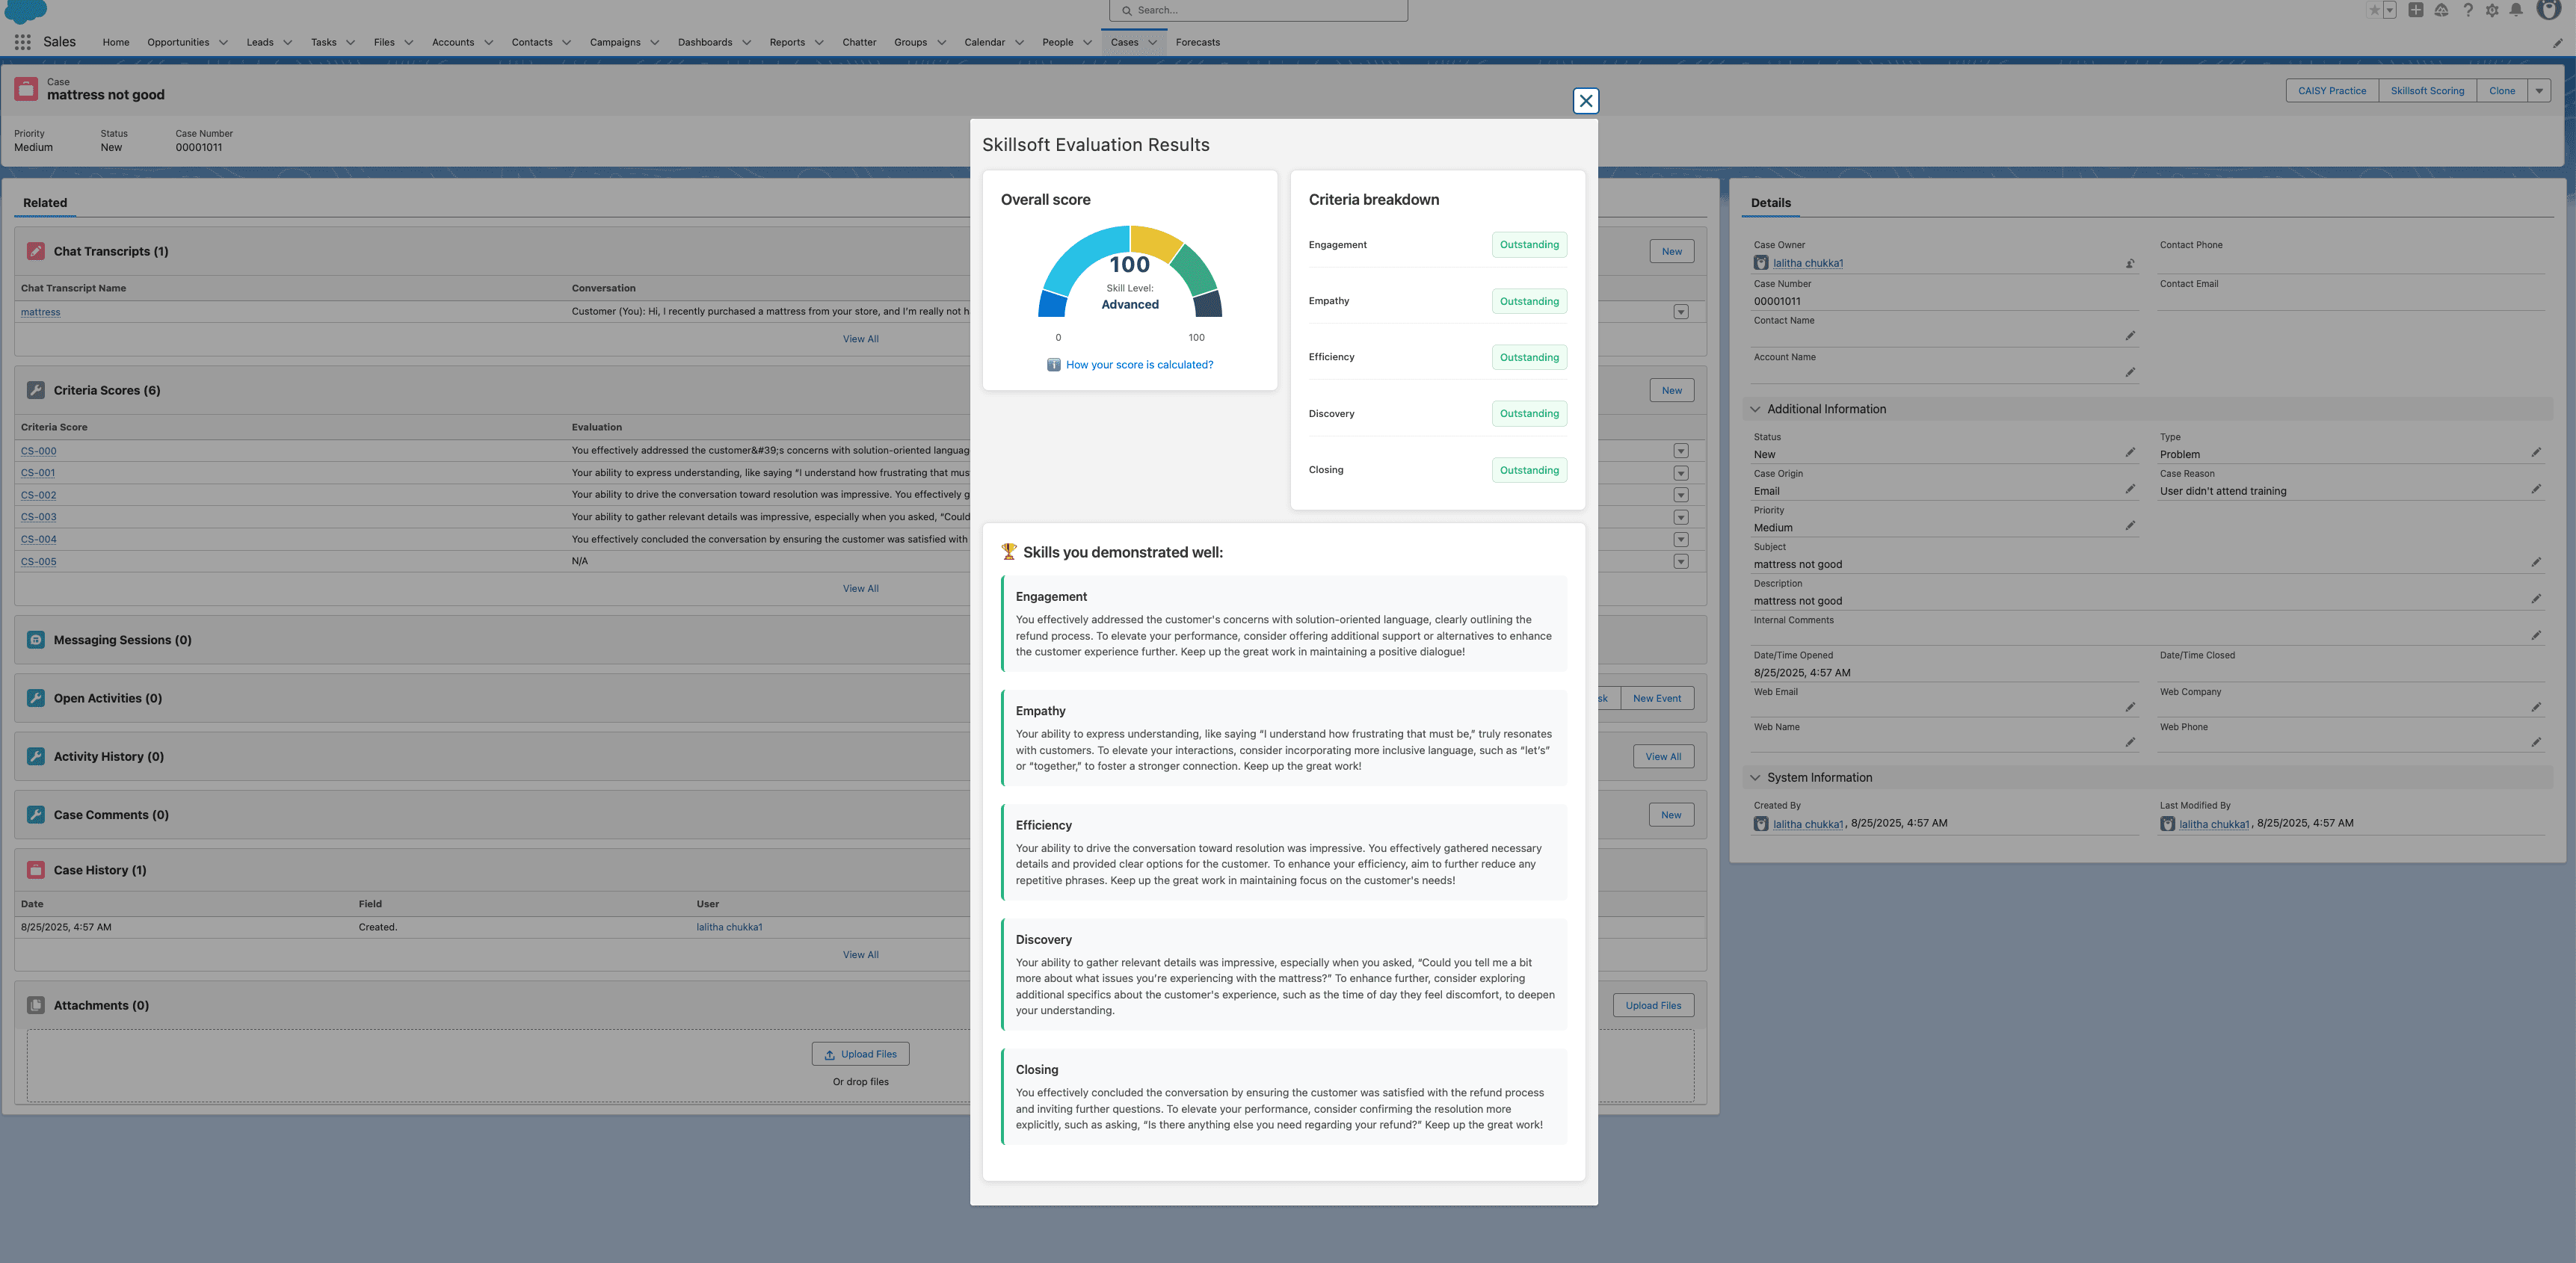Edit the Case Reason field via pencil

click(x=2536, y=489)
